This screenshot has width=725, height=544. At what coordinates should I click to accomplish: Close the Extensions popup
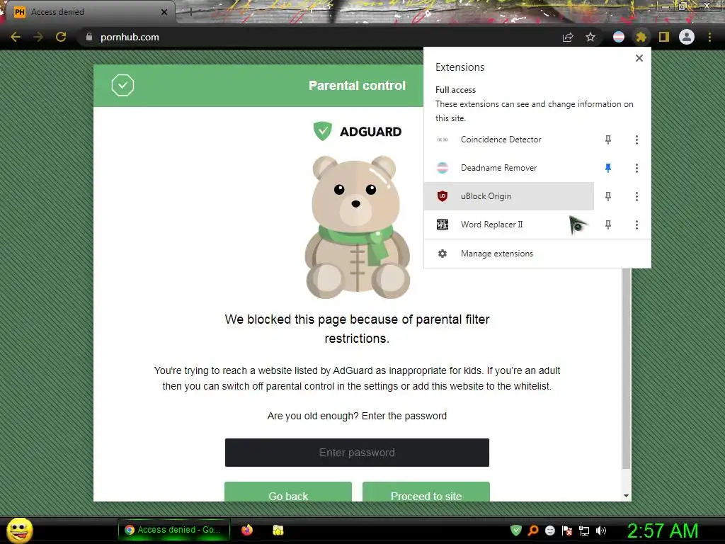pos(639,58)
